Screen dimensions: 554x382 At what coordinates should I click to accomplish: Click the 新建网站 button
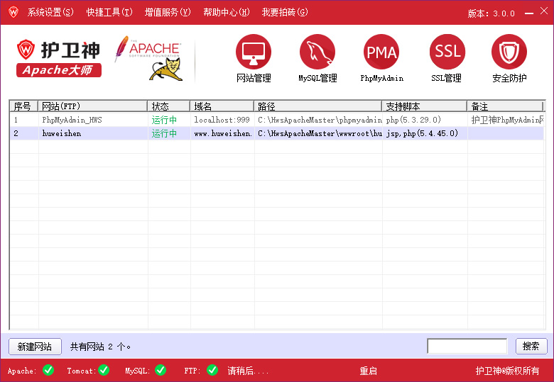tap(35, 347)
